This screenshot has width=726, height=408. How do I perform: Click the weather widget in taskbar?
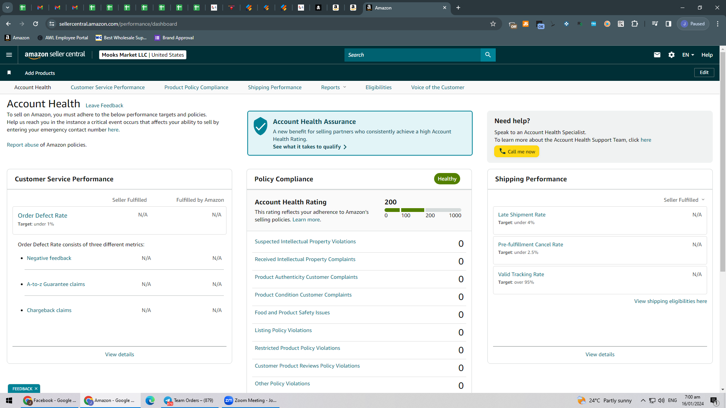(x=604, y=400)
